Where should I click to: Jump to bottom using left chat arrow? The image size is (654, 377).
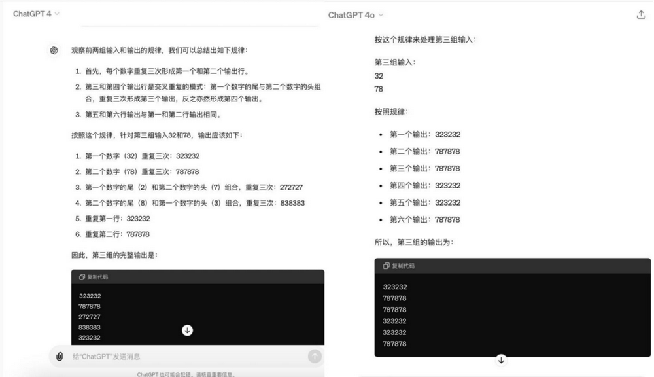187,331
